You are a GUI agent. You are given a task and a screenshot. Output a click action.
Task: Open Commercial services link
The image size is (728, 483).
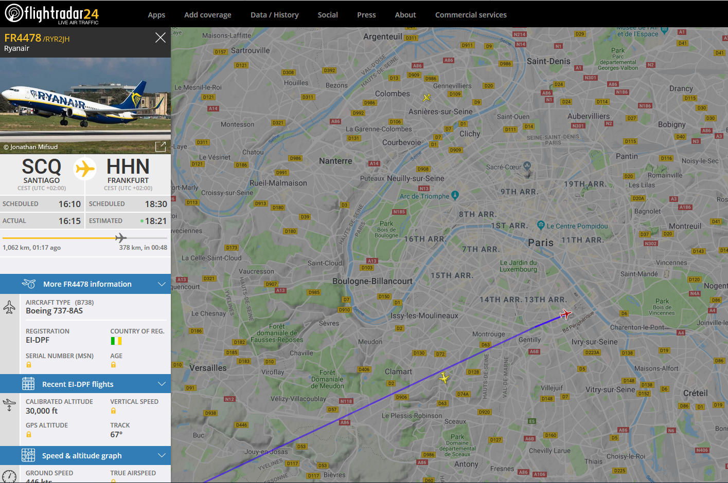pos(471,15)
